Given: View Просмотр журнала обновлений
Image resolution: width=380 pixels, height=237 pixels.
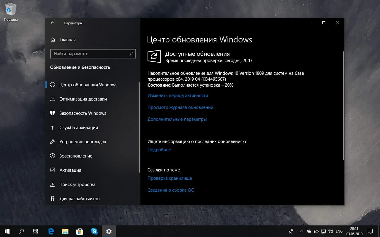Looking at the screenshot, I should [x=180, y=107].
